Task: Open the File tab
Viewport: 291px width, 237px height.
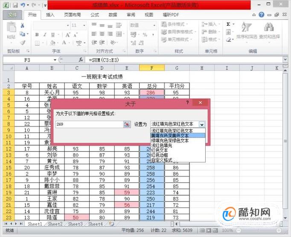Action: [x=12, y=15]
